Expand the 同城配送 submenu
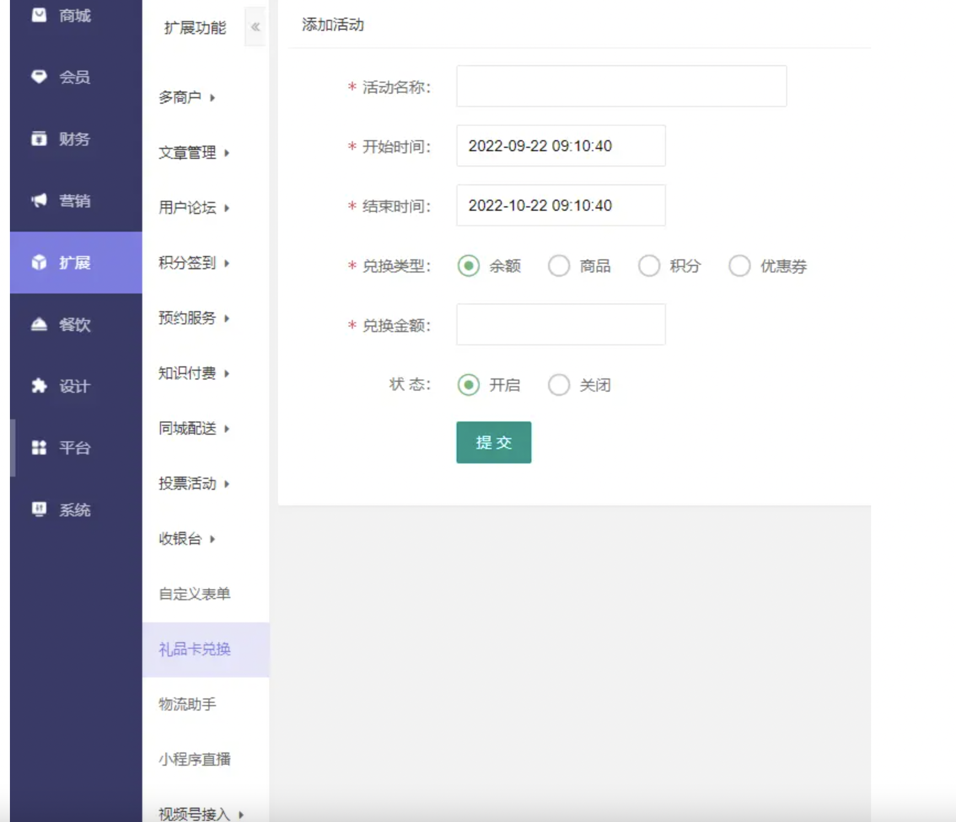 [194, 429]
